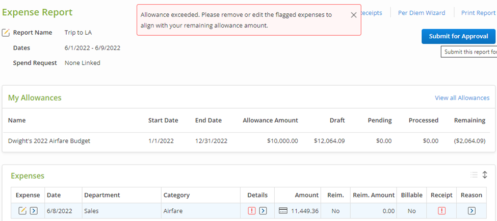Click the red missing receipt warning icon

441,211
